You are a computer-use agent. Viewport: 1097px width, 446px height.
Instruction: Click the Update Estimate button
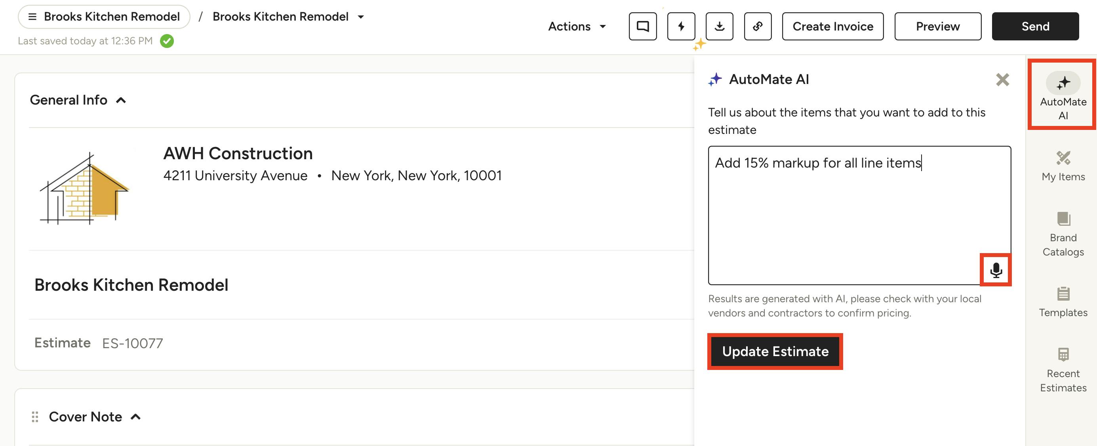775,351
